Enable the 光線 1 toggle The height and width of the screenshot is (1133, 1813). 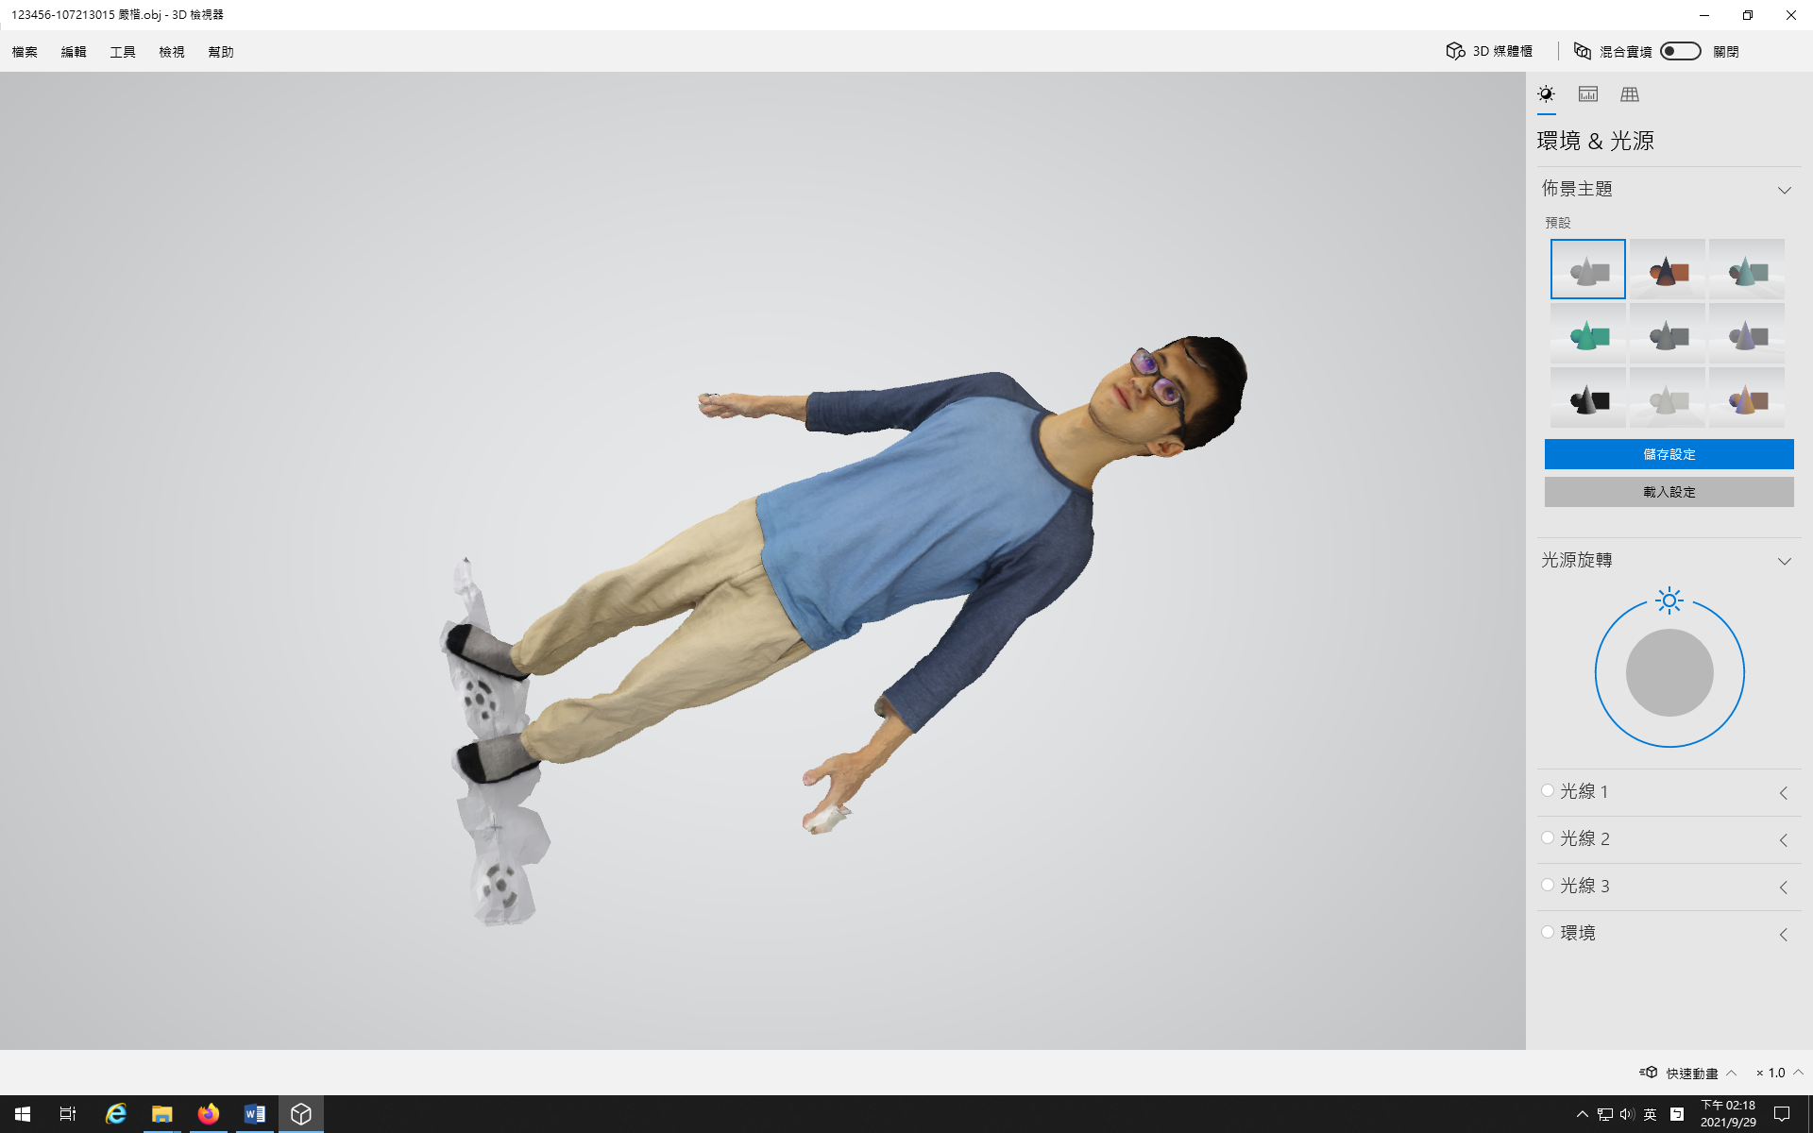(x=1548, y=791)
